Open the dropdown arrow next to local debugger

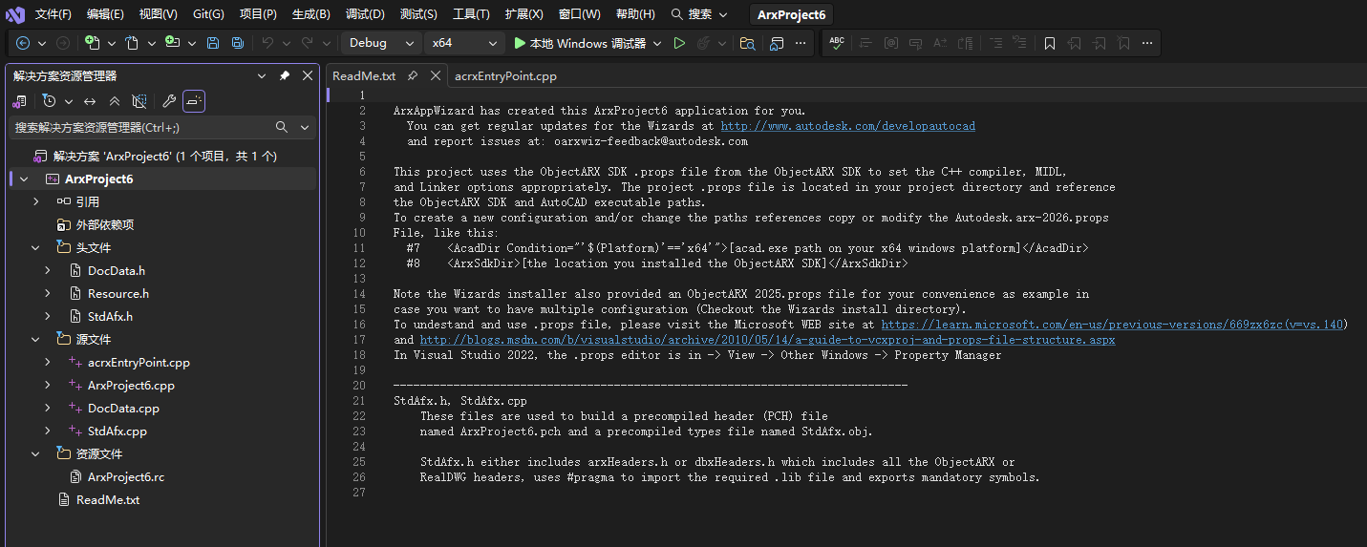pos(657,43)
